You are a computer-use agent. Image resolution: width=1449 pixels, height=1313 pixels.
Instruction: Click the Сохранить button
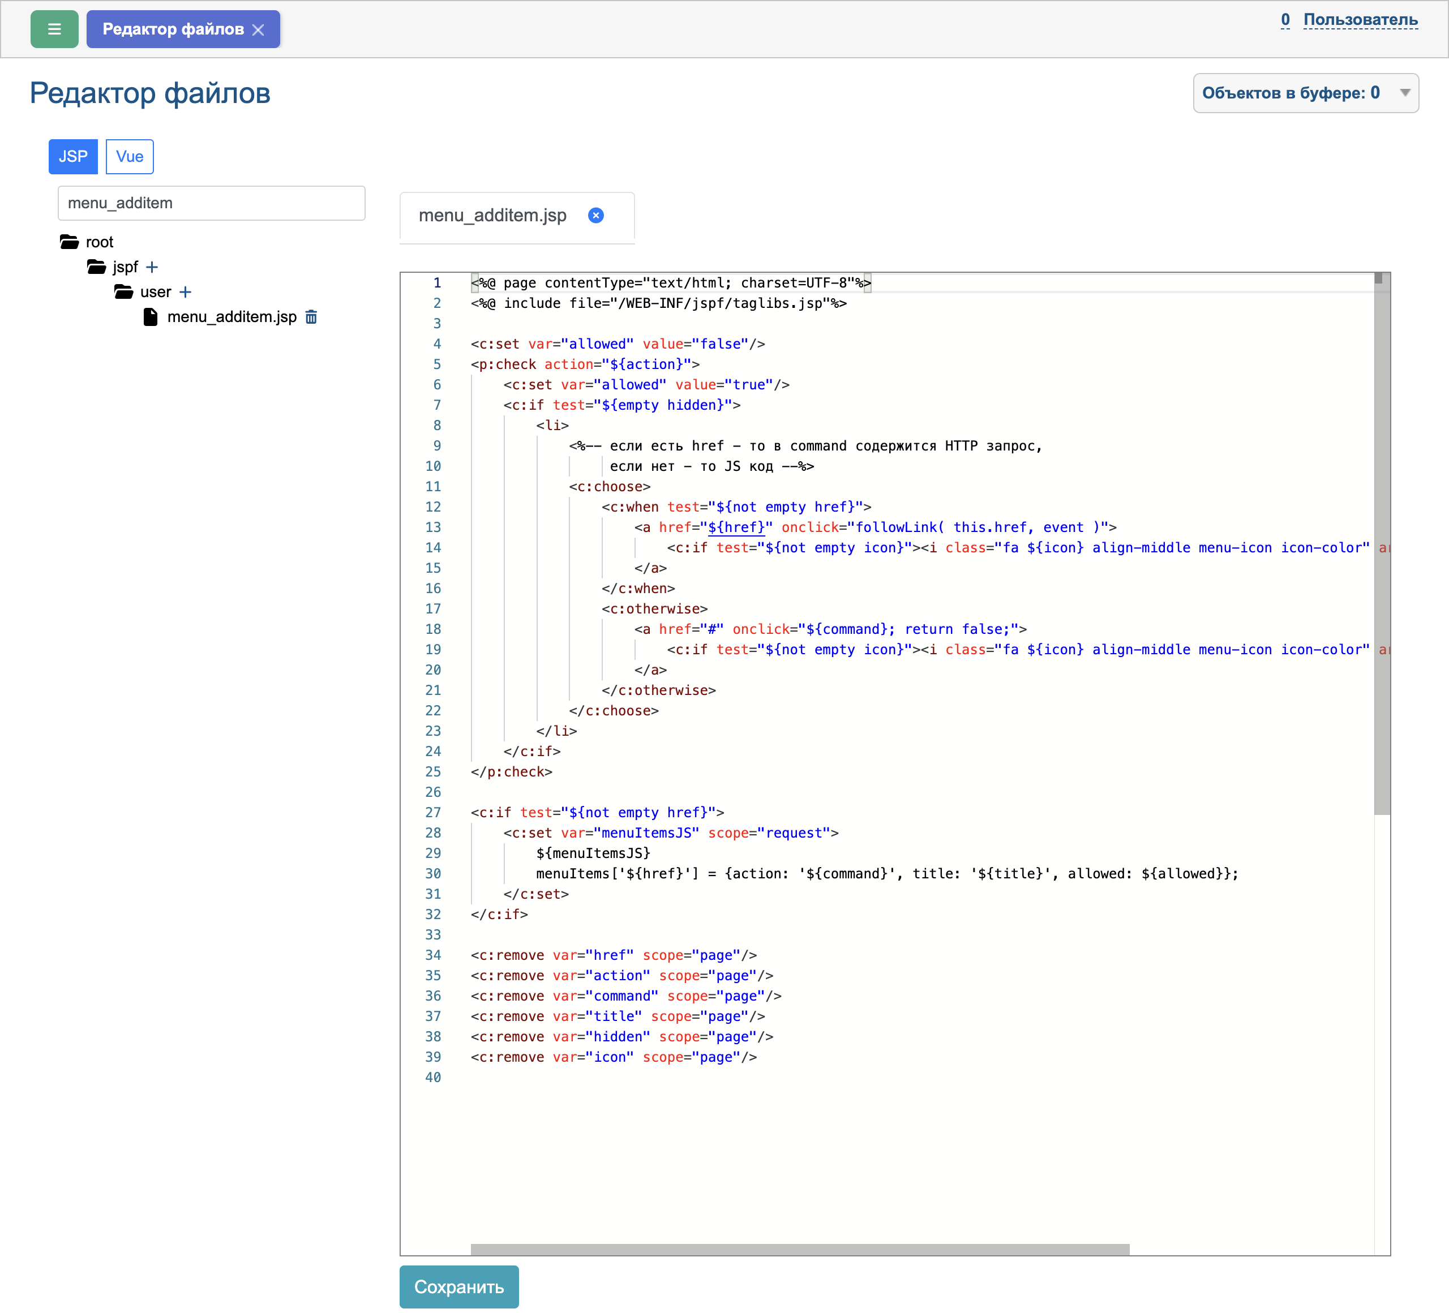click(x=458, y=1286)
